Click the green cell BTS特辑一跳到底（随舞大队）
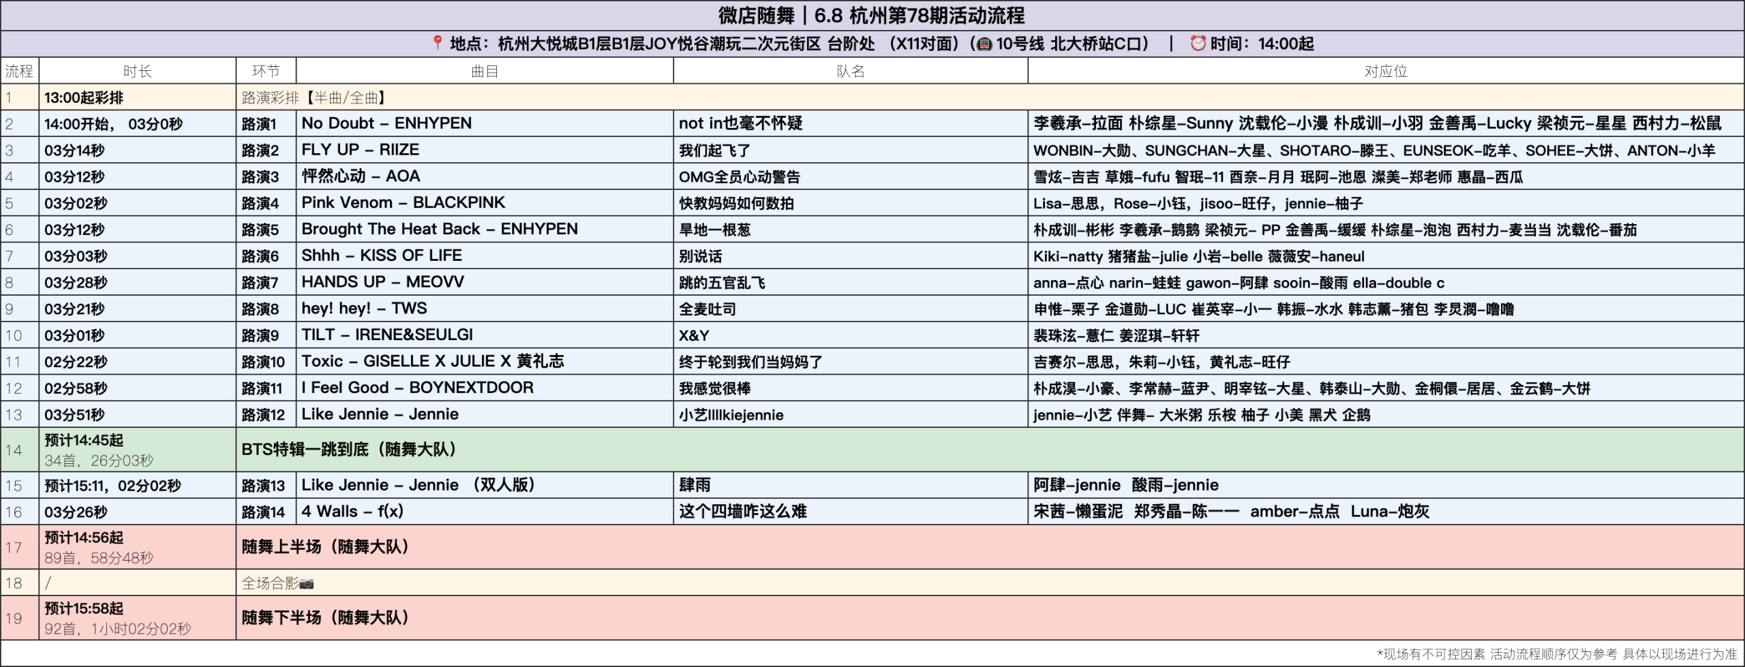 (990, 450)
